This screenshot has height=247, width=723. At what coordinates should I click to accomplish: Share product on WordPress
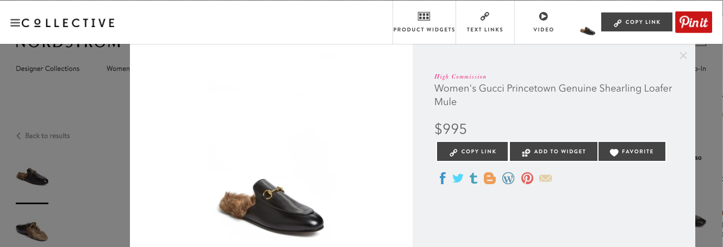tap(508, 178)
